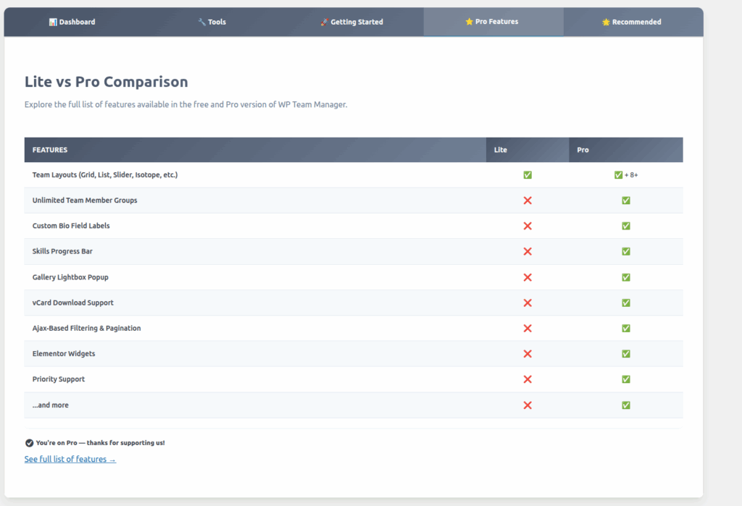Click the FEATURES column header
This screenshot has height=506, width=742.
click(x=50, y=150)
